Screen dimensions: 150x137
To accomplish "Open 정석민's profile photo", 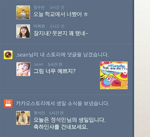I will [23, 118].
